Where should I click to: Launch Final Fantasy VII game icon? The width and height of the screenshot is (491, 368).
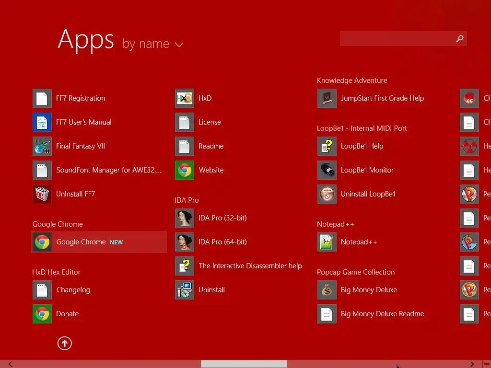click(42, 146)
